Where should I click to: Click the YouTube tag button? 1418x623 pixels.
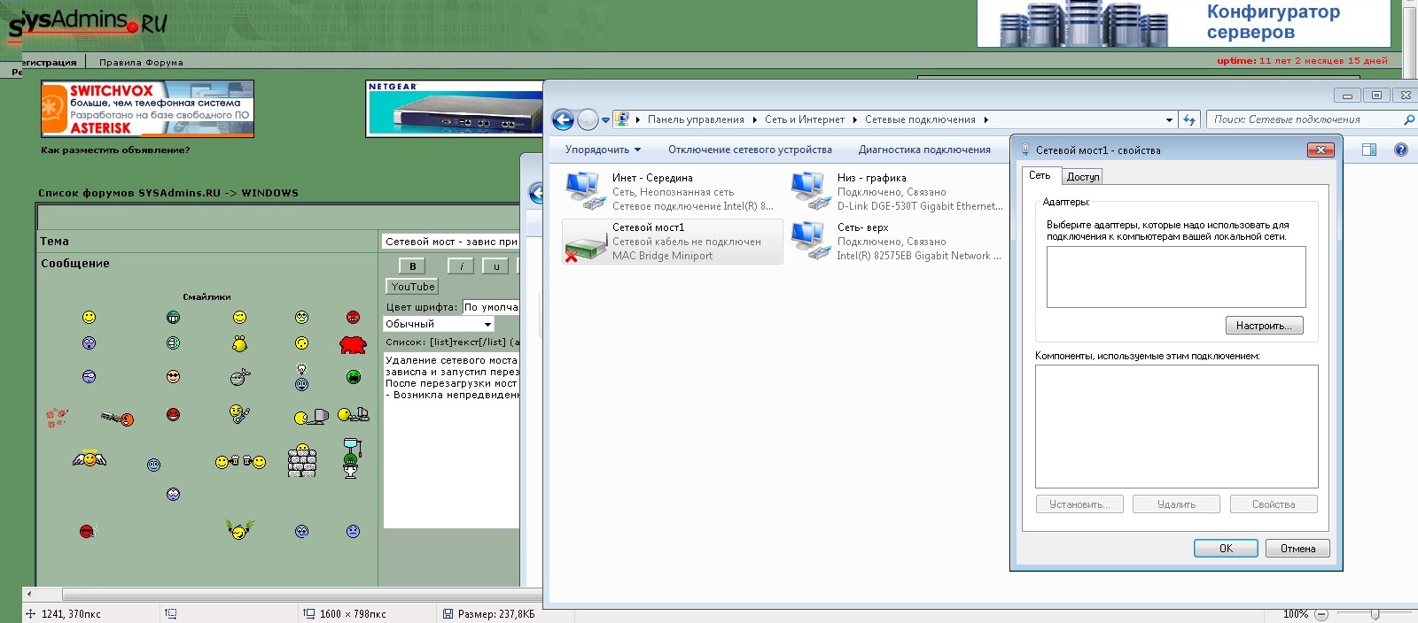413,287
